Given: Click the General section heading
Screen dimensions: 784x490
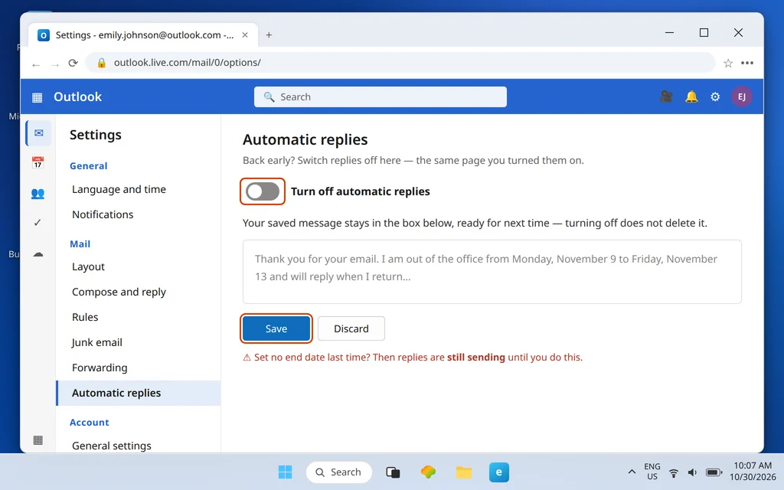Looking at the screenshot, I should coord(89,166).
